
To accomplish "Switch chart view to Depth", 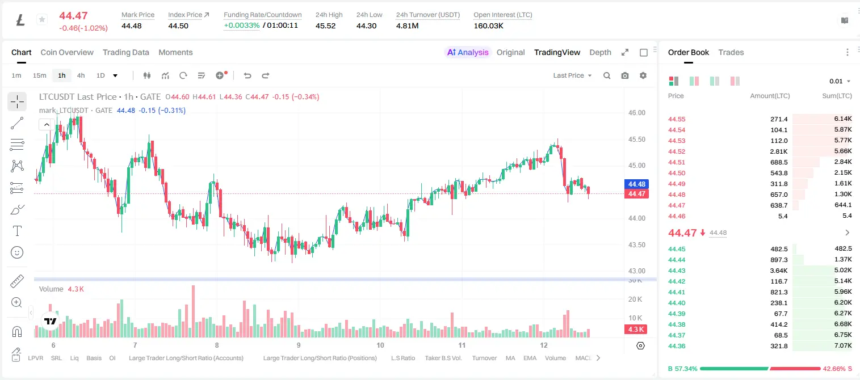I will pyautogui.click(x=600, y=52).
